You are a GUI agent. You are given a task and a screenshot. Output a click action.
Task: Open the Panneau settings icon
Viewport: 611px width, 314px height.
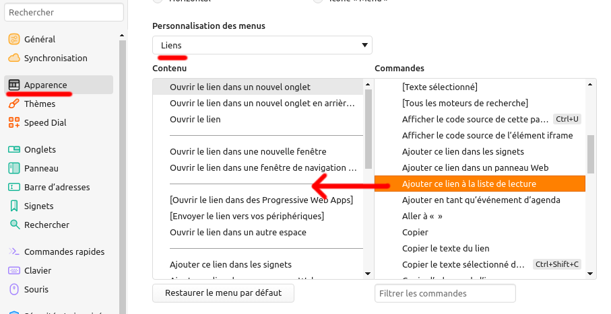[13, 169]
